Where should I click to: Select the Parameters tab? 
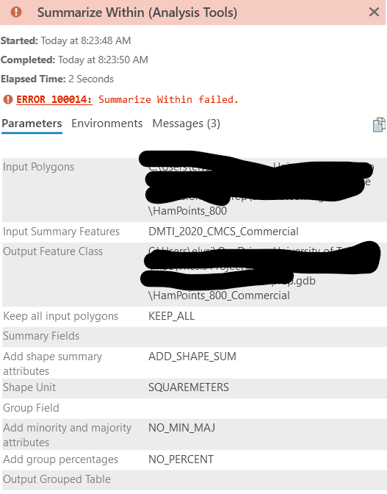coord(32,124)
